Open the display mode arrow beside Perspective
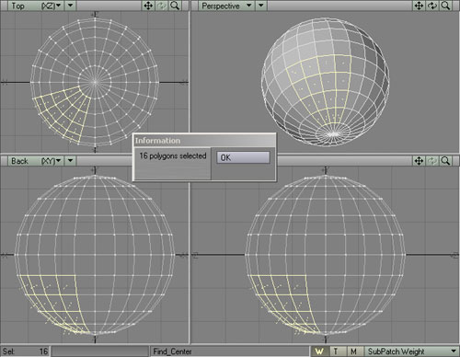 coord(261,6)
